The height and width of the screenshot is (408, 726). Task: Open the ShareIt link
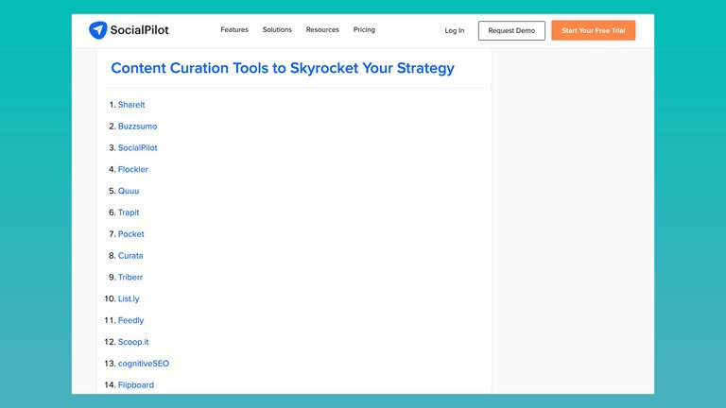point(131,105)
